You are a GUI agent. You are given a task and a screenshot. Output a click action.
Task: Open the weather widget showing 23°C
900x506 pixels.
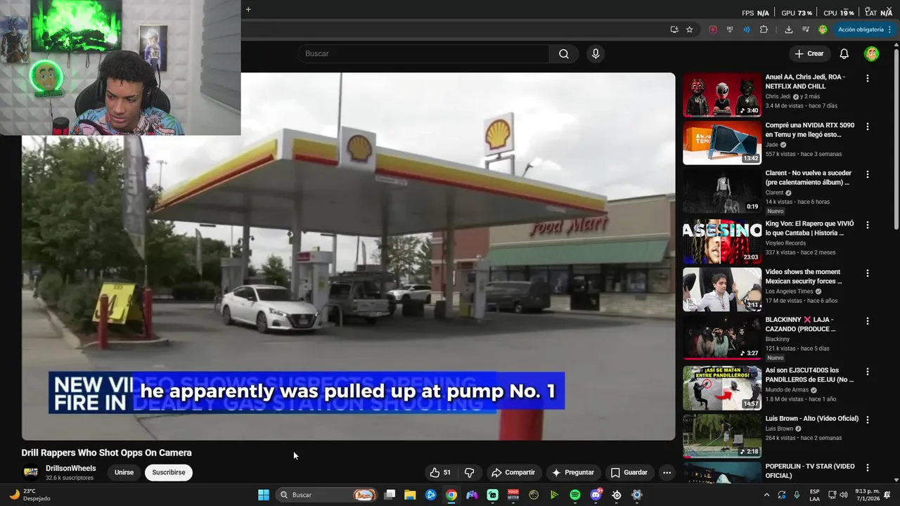tap(30, 495)
